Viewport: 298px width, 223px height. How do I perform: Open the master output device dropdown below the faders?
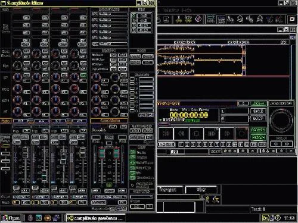point(110,197)
